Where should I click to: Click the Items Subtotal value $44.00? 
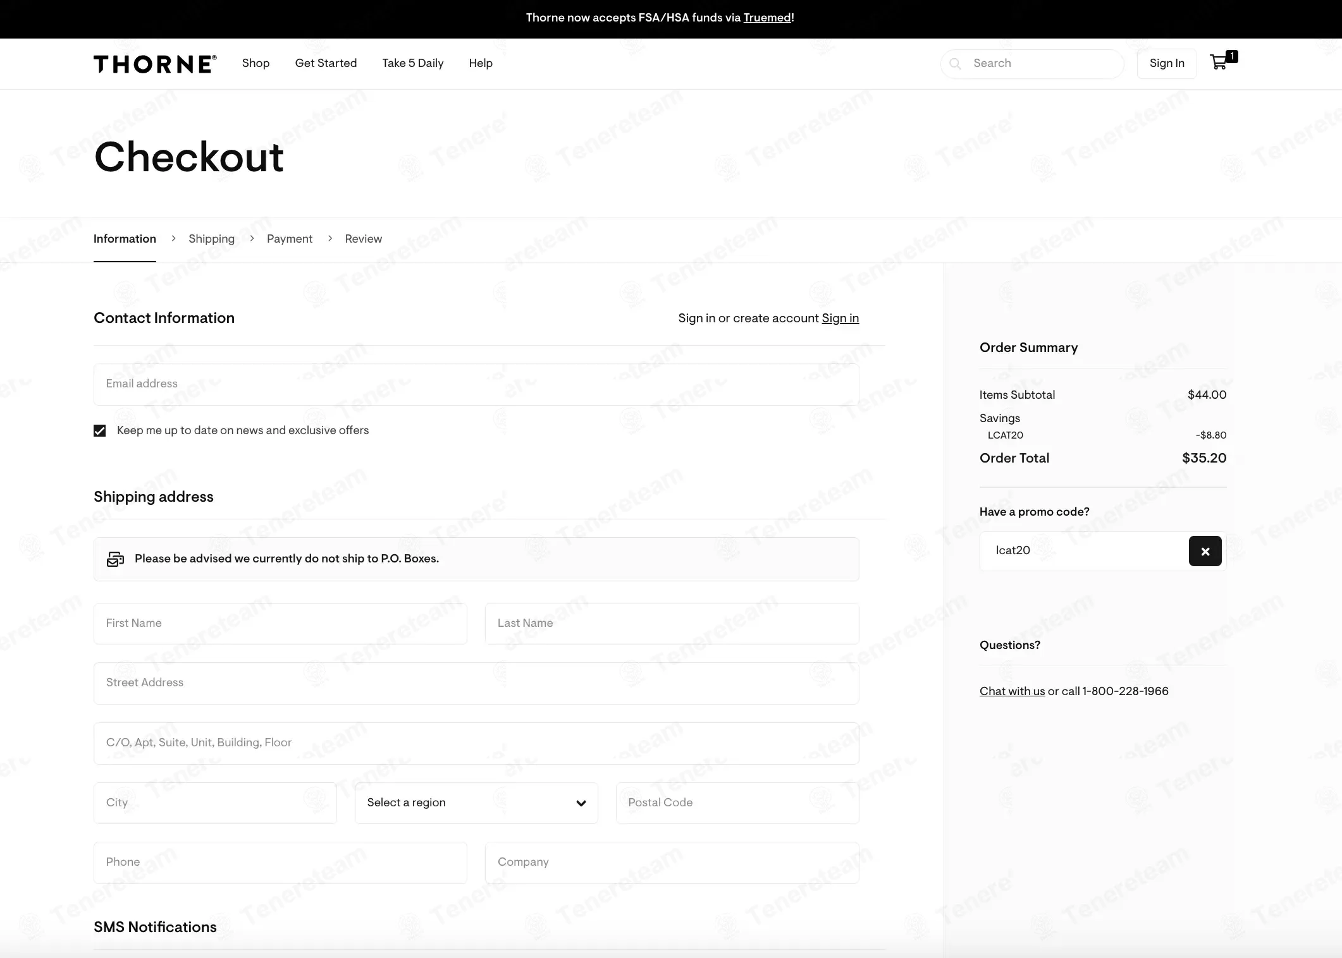tap(1207, 395)
